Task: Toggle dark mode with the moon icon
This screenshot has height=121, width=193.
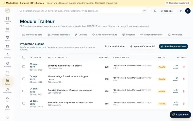Action: [x=181, y=11]
